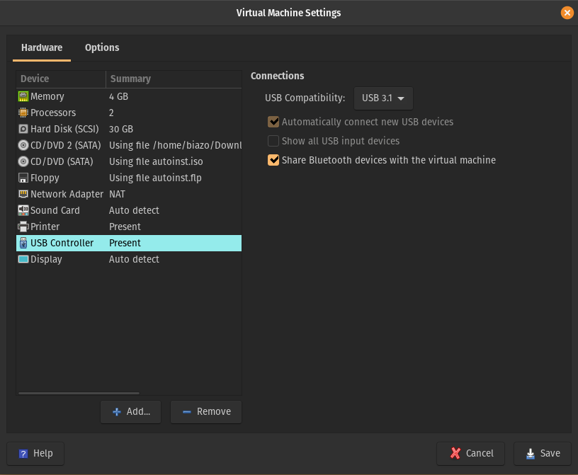Click the Display monitor icon
The height and width of the screenshot is (475, 578).
[x=23, y=259]
